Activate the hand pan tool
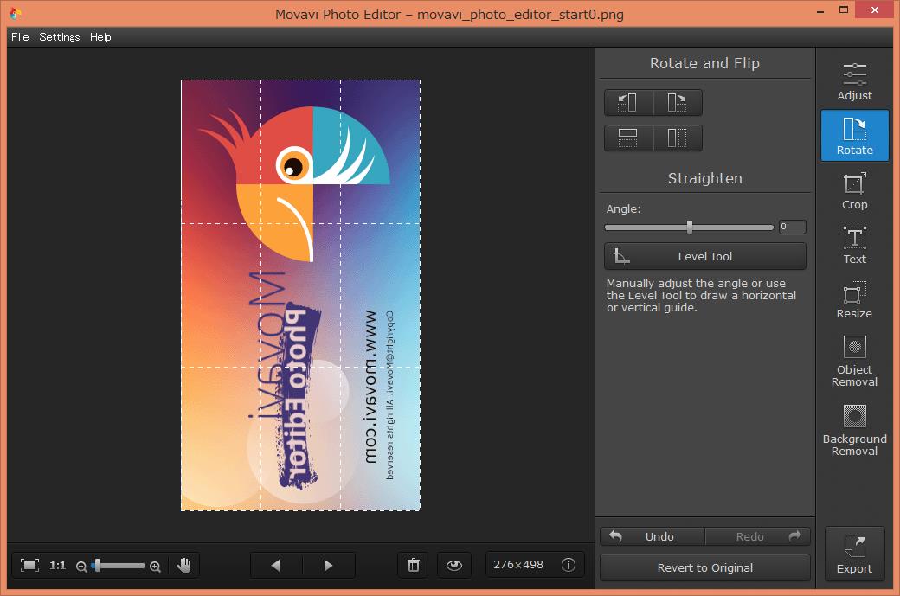 pyautogui.click(x=184, y=566)
